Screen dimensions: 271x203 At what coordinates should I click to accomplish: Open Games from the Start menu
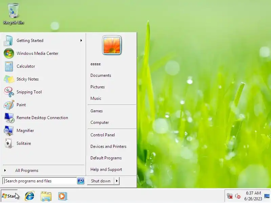[x=97, y=111]
